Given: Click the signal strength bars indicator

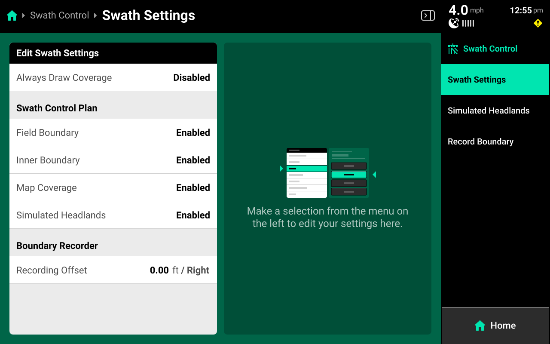Looking at the screenshot, I should click(x=468, y=24).
